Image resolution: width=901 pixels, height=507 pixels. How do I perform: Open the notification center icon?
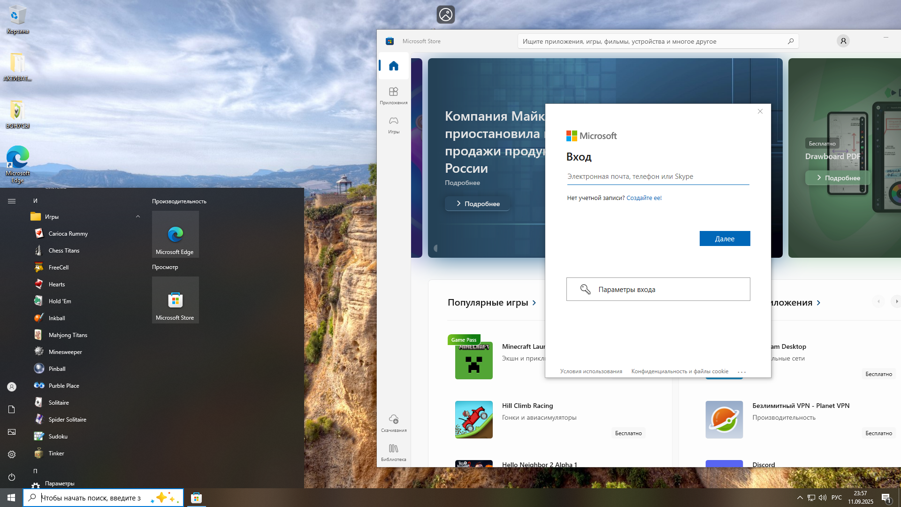[886, 498]
